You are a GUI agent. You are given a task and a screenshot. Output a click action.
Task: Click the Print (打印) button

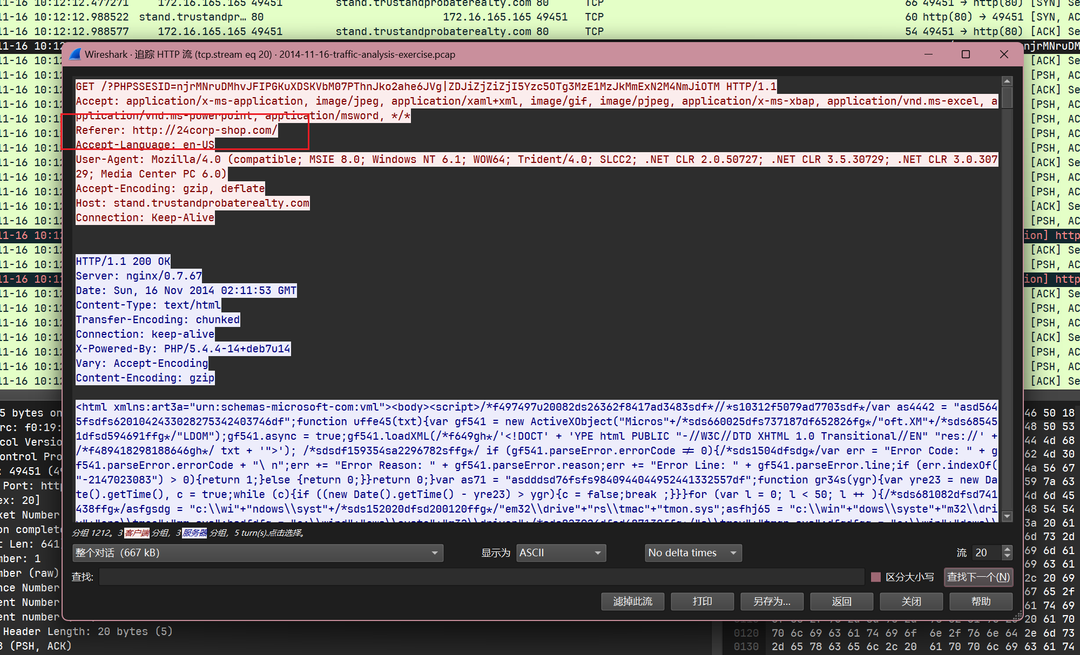[x=702, y=601]
